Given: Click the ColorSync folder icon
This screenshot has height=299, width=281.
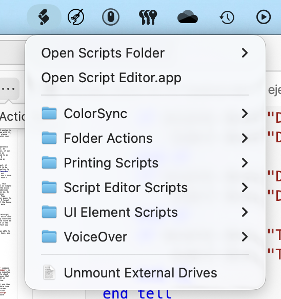Looking at the screenshot, I should click(49, 113).
